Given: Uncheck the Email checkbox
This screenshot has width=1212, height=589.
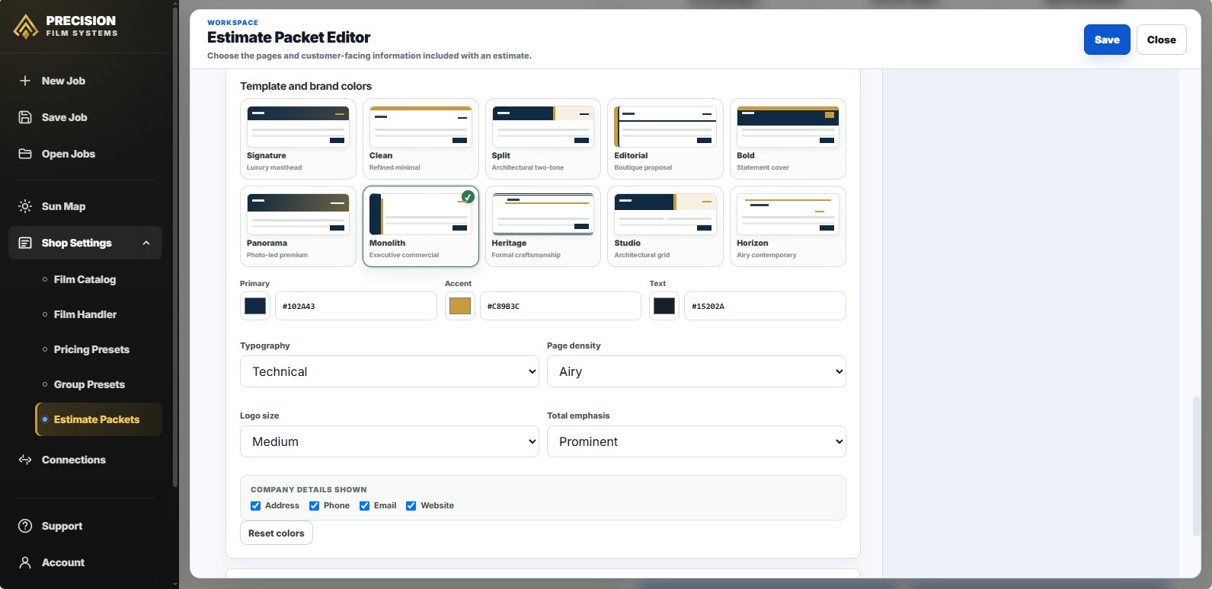Looking at the screenshot, I should pyautogui.click(x=364, y=506).
